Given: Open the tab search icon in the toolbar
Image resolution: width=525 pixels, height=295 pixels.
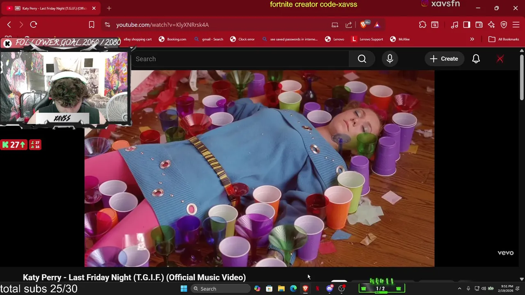Looking at the screenshot, I should point(435,25).
